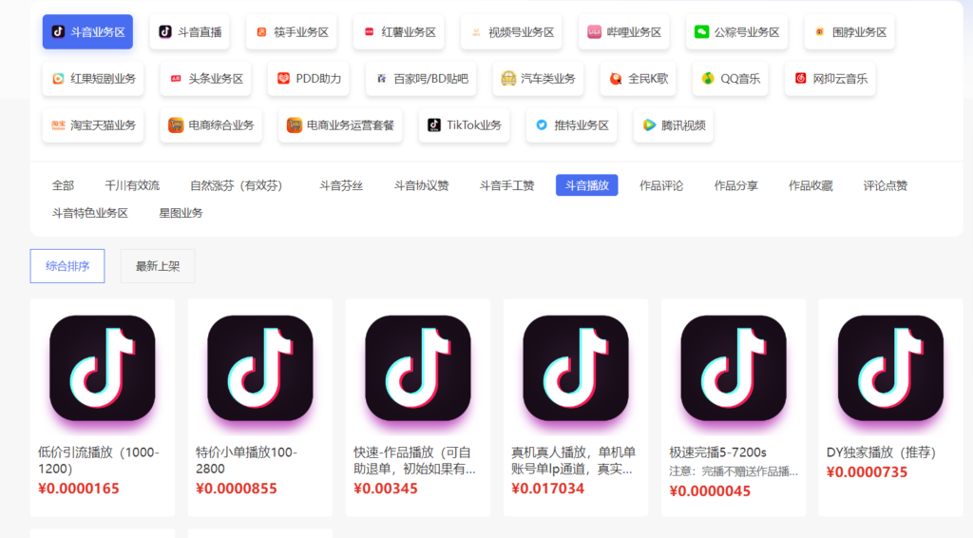This screenshot has width=973, height=538.
Task: Click the cart icon beside 电商综合业务
Action: pyautogui.click(x=176, y=125)
